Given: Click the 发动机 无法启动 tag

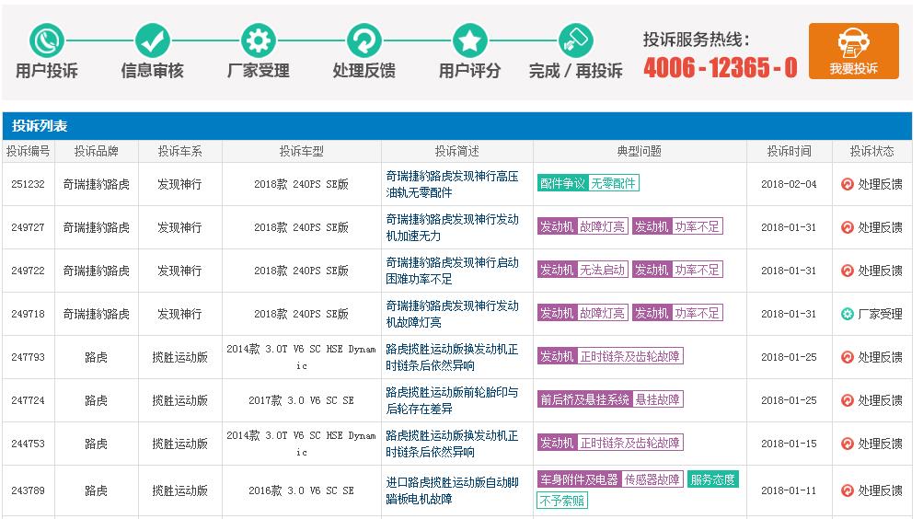Looking at the screenshot, I should pyautogui.click(x=583, y=270).
